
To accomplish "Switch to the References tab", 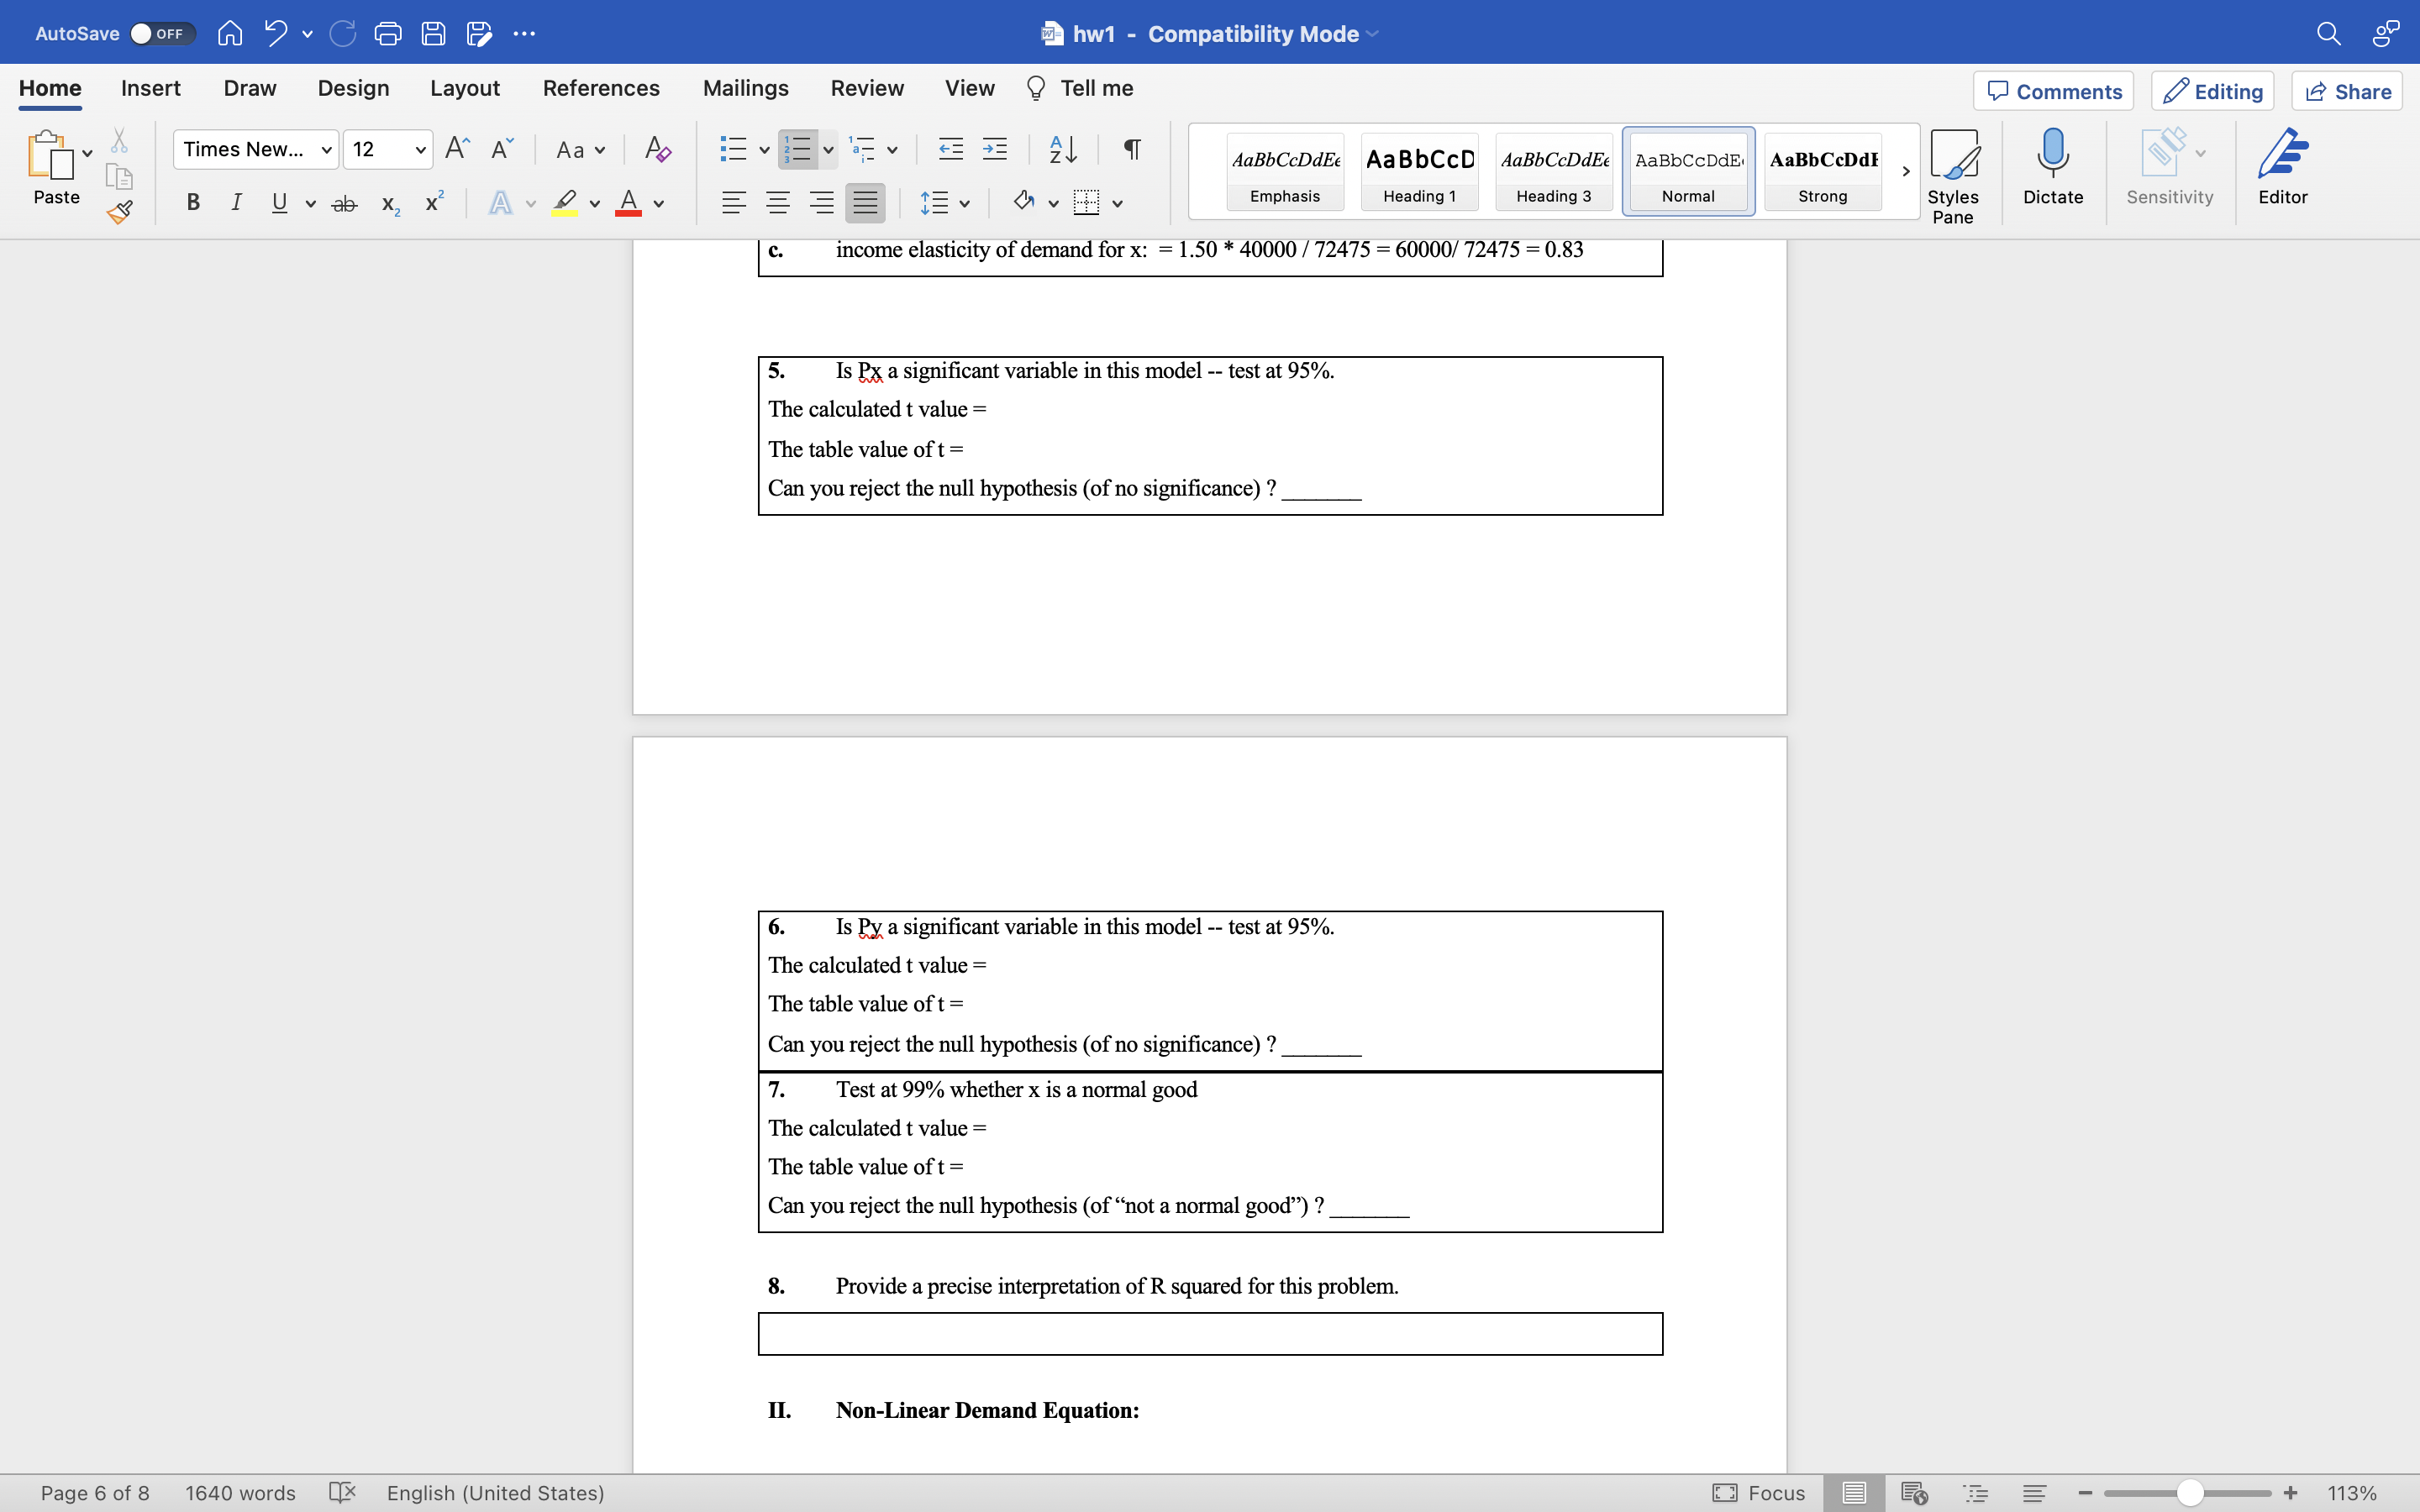I will (x=601, y=88).
